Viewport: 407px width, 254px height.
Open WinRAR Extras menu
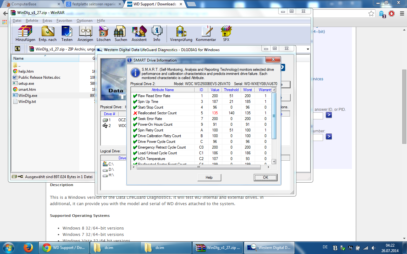click(47, 21)
